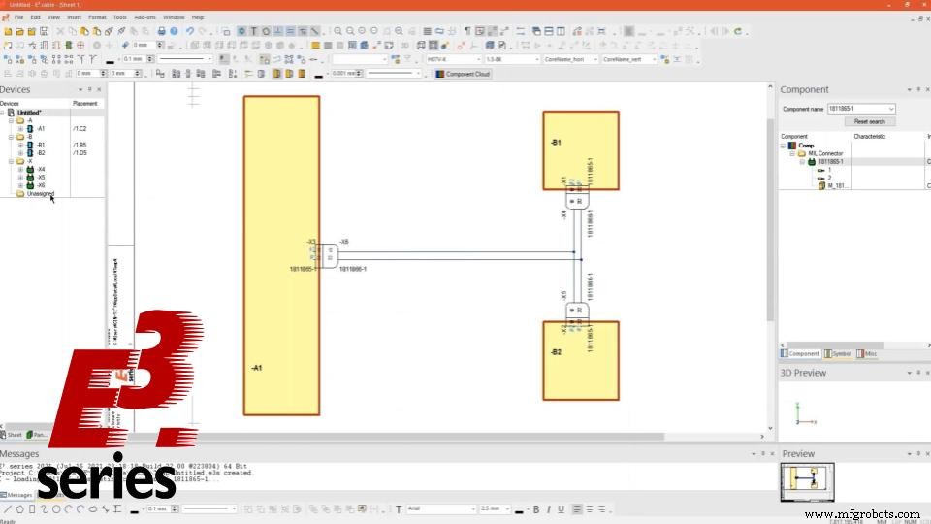Click the Print icon in the toolbar

(161, 31)
